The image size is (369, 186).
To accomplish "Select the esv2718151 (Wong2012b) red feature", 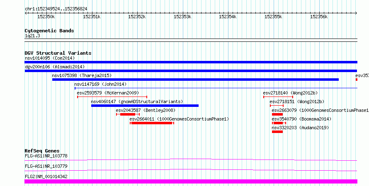I will pyautogui.click(x=277, y=106).
